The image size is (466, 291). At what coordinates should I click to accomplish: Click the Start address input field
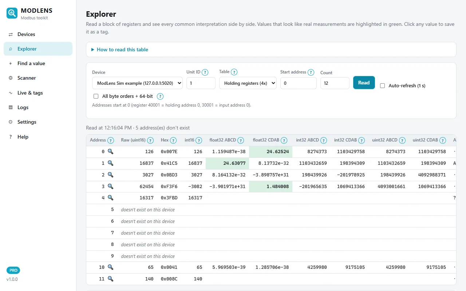point(299,83)
